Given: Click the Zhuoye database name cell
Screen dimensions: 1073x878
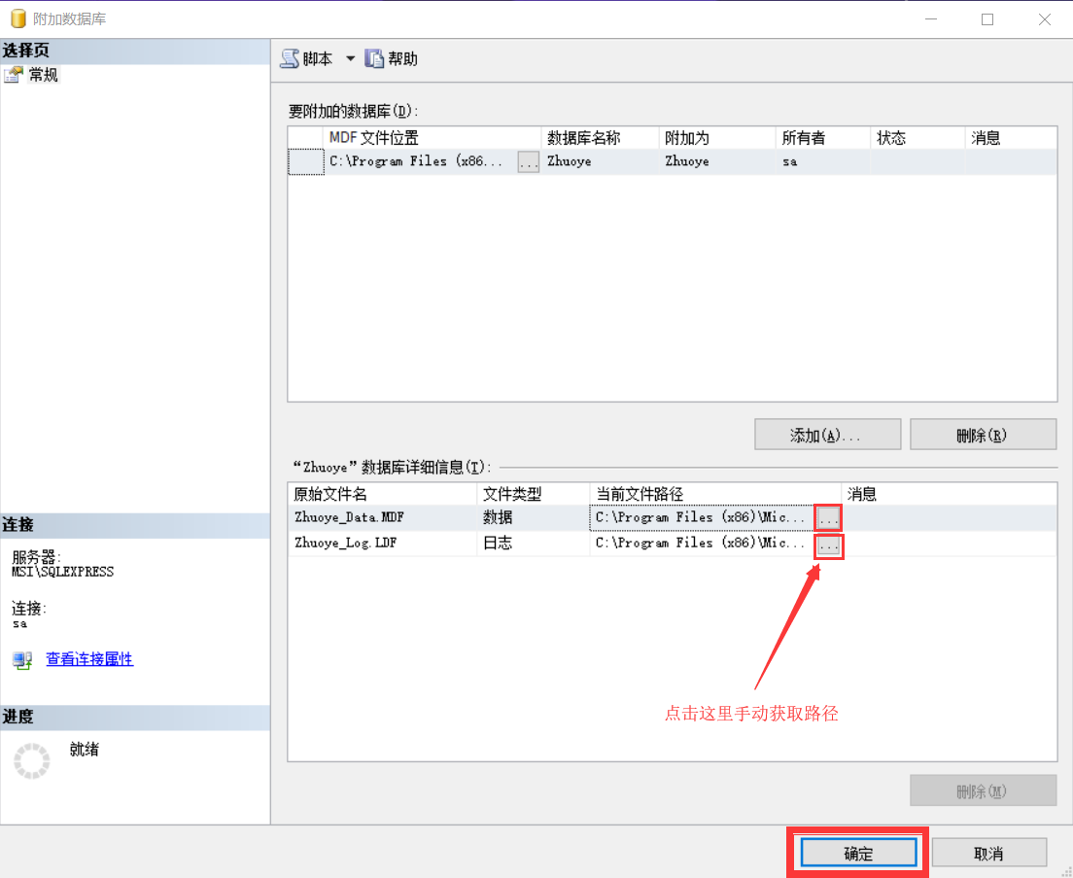Looking at the screenshot, I should coord(600,162).
